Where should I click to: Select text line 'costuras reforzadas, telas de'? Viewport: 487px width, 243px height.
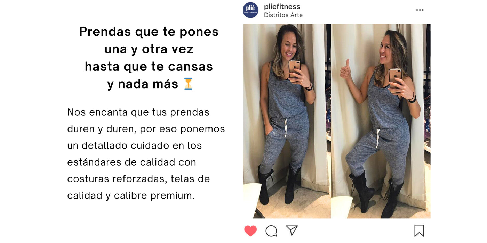click(x=138, y=179)
